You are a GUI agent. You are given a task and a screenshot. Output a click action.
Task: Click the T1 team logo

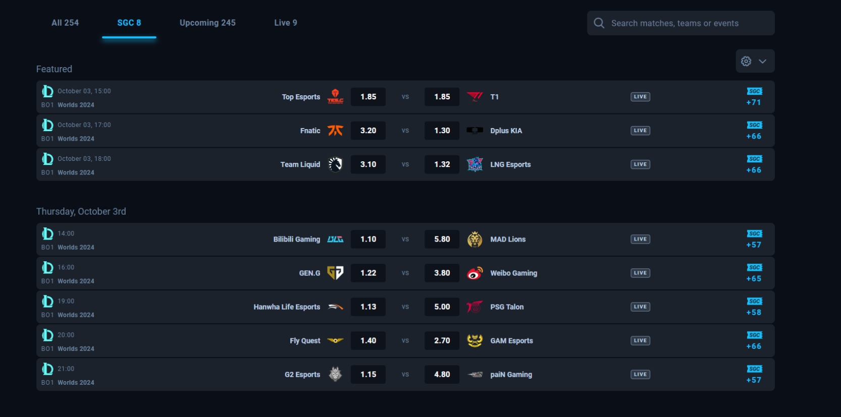click(475, 96)
